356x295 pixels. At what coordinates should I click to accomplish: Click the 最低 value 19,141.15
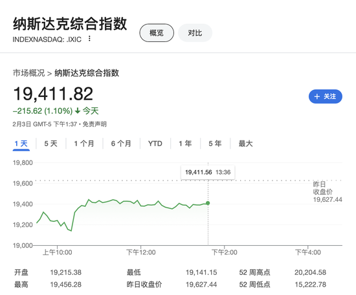point(201,272)
